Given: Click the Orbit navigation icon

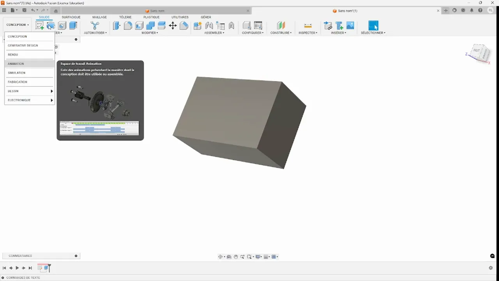Looking at the screenshot, I should click(x=221, y=257).
